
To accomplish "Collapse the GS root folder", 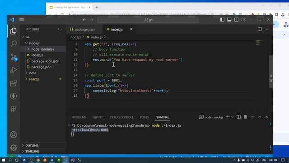I will pos(23,37).
